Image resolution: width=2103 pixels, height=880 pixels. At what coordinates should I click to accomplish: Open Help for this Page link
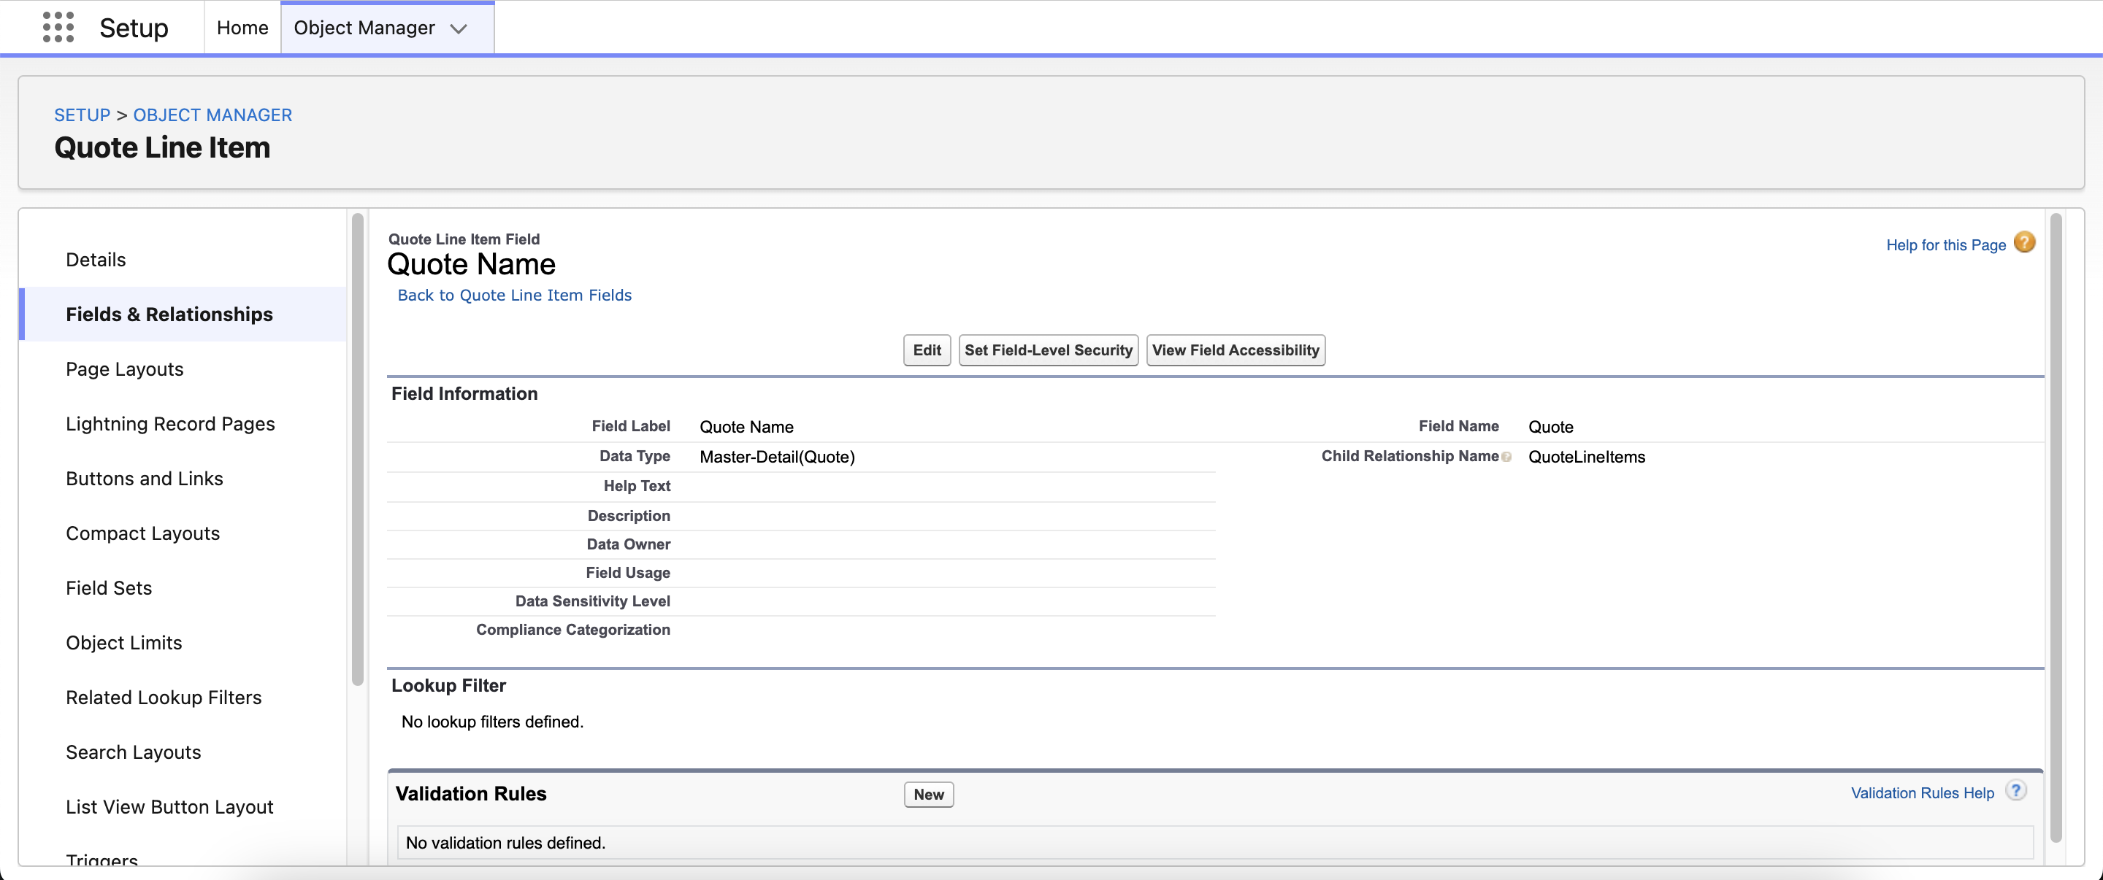coord(1945,244)
